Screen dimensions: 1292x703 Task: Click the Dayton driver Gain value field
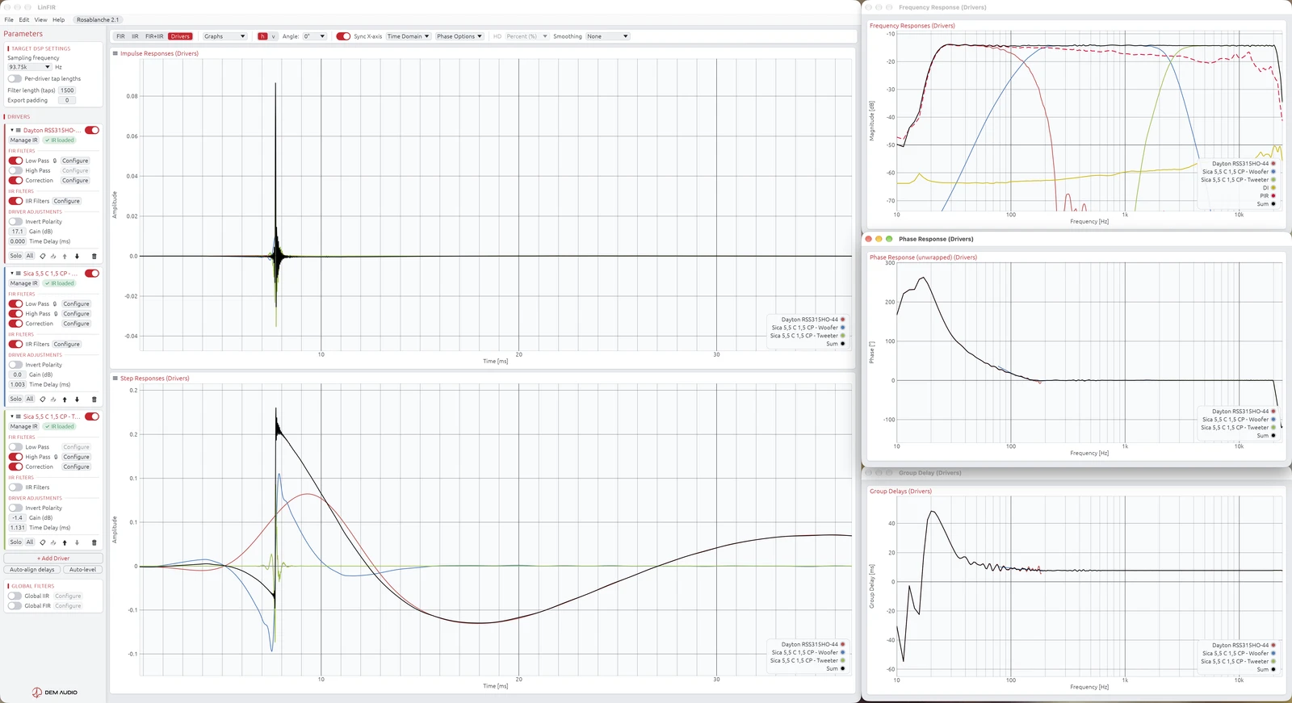[18, 232]
